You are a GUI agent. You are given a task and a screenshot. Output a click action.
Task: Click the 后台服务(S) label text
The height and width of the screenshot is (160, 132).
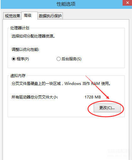point(71,59)
